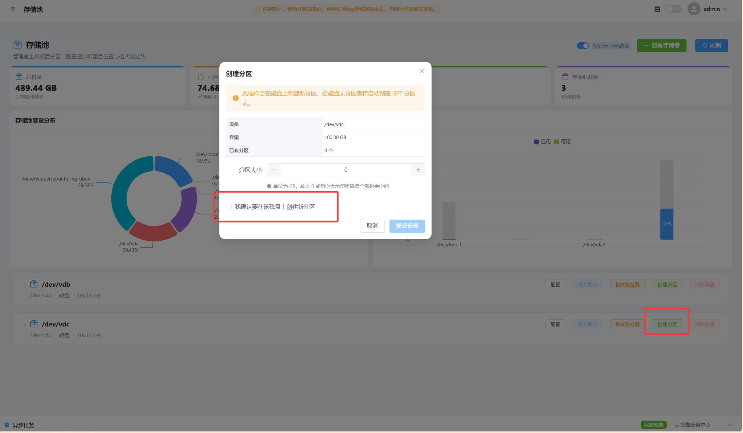Click the 提交任务 button

click(x=407, y=226)
